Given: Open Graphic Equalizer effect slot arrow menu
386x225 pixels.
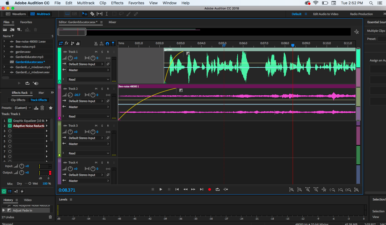Looking at the screenshot, I should tap(47, 121).
